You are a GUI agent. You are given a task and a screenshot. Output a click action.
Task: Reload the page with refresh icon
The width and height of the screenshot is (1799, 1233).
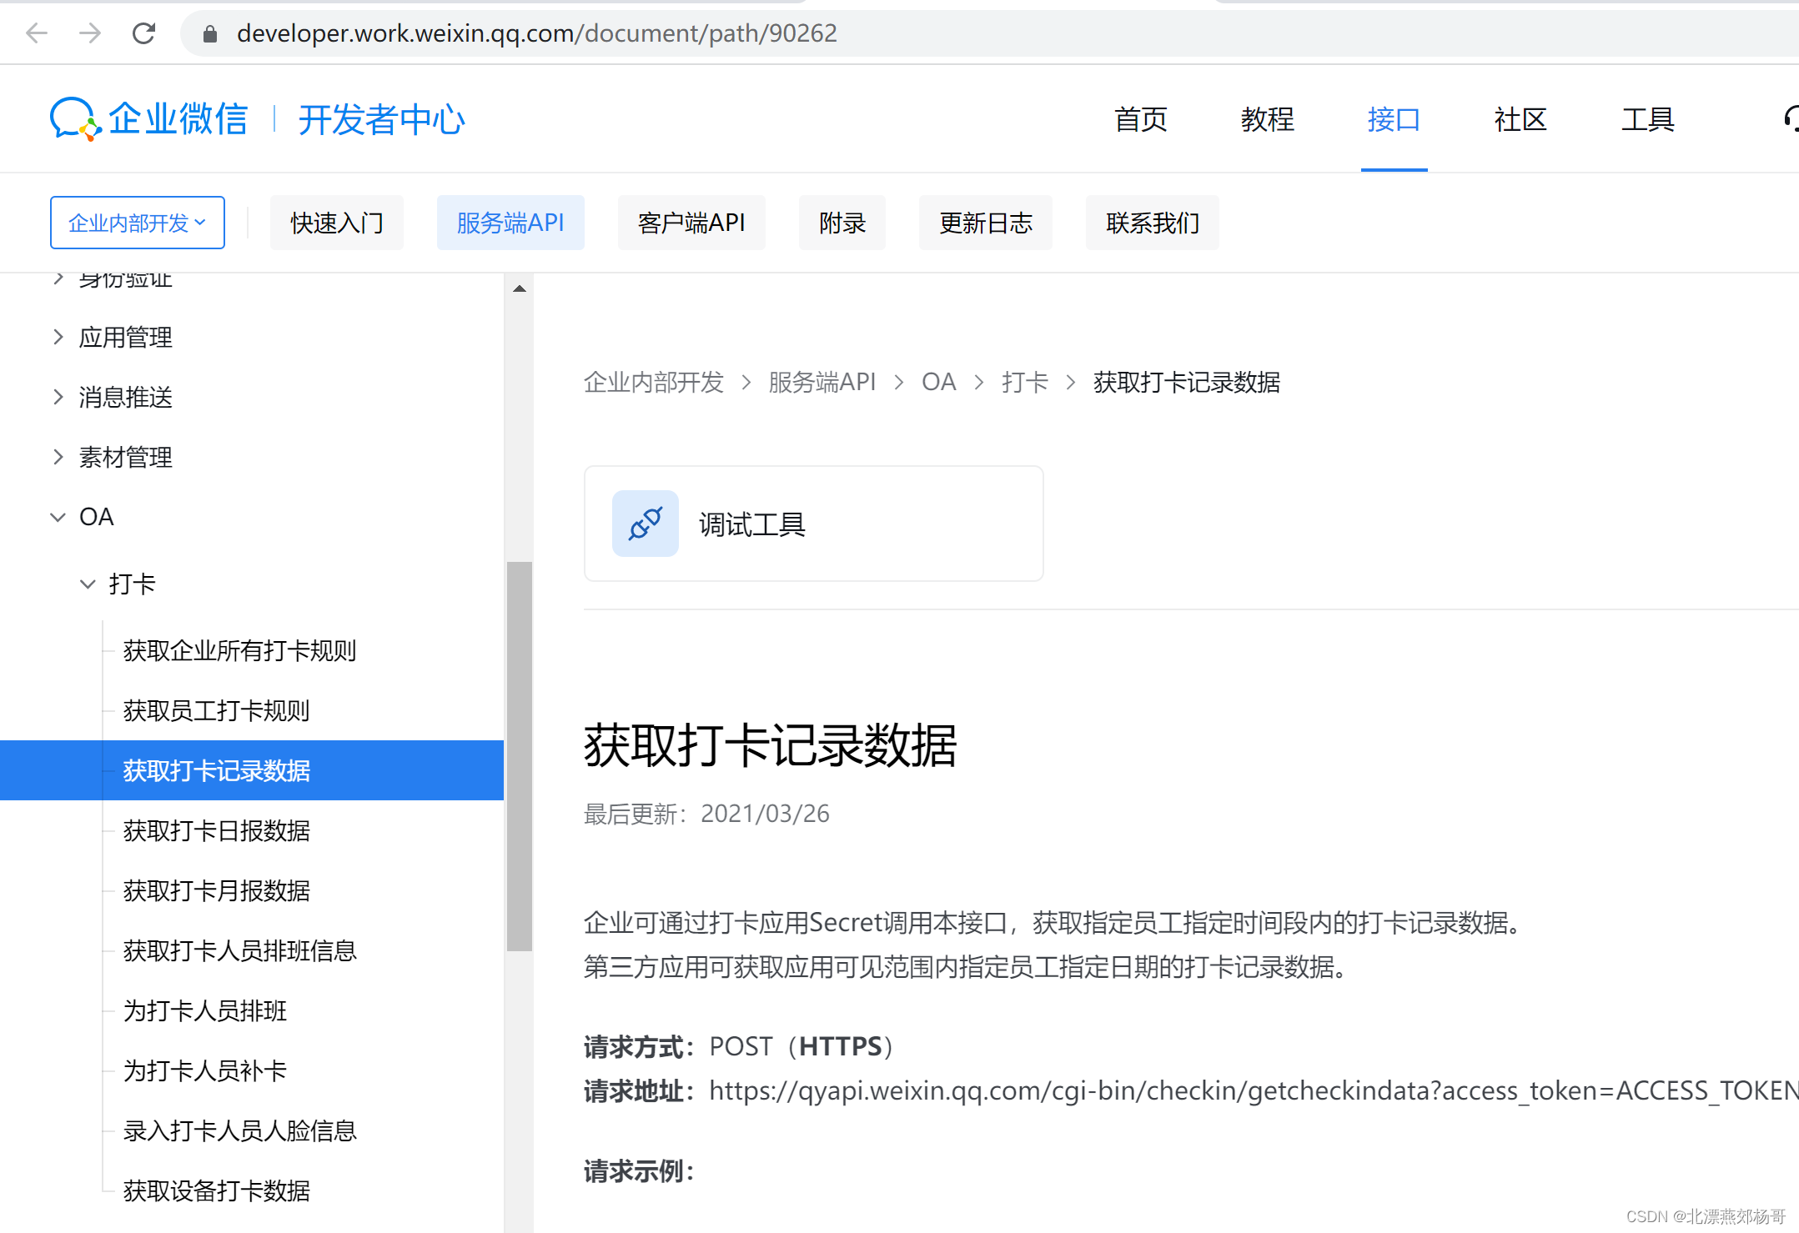[143, 33]
